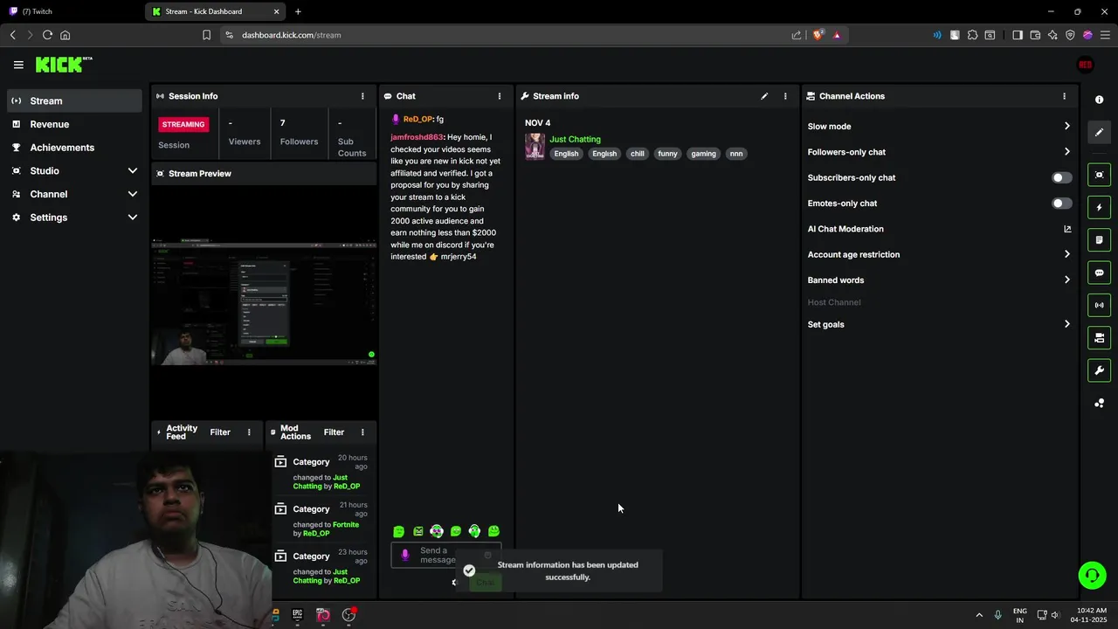Open Followers-only chat options
The width and height of the screenshot is (1118, 629).
939,152
